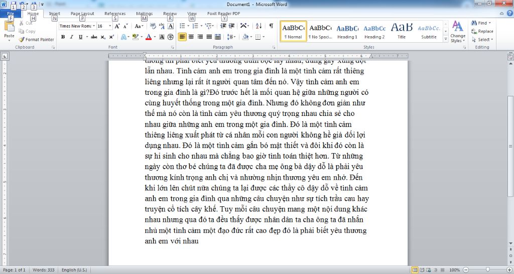Apply character shading
The width and height of the screenshot is (514, 274).
[x=162, y=37]
